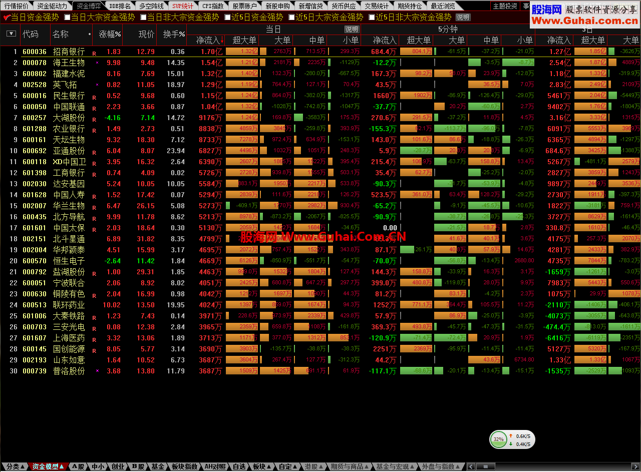Click 说明 button in the 当日 header
This screenshot has width=641, height=472.
point(352,30)
